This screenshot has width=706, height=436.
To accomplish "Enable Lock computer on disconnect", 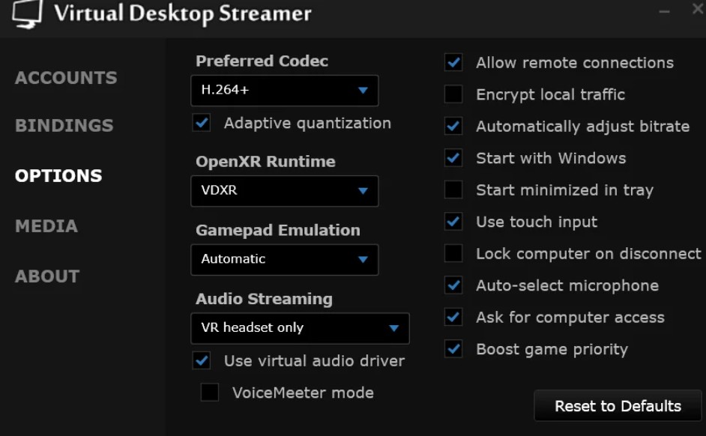I will coord(453,253).
